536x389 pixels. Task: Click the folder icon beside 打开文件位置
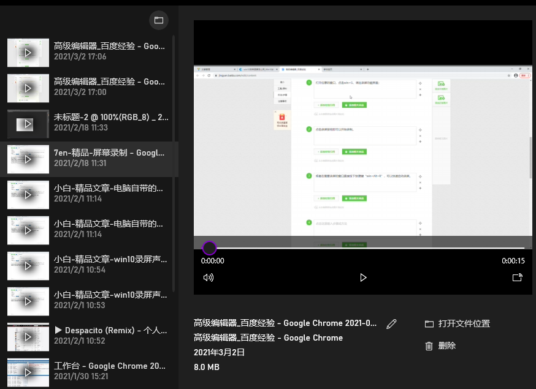429,324
